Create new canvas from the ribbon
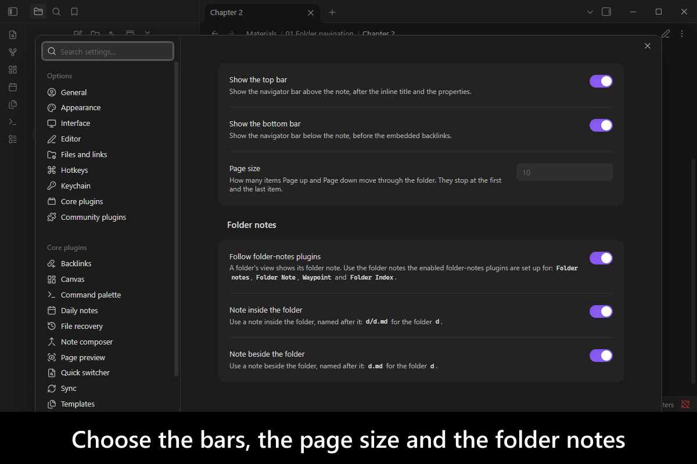Image resolution: width=697 pixels, height=464 pixels. coord(13,70)
